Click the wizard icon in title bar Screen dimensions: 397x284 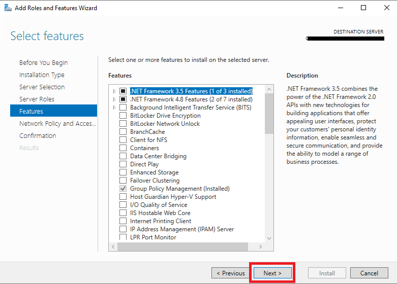click(x=8, y=8)
